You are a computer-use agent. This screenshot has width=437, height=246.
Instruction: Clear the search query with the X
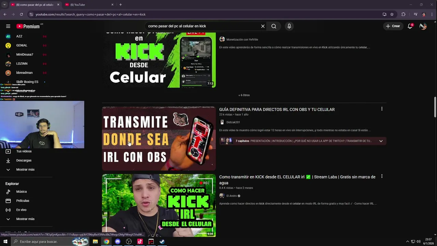(263, 26)
